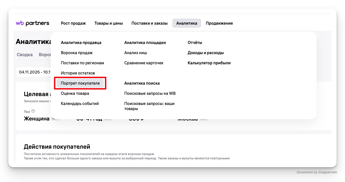The height and width of the screenshot is (182, 345).
Task: Click the date range field 04.11.2025
Action: (x=33, y=72)
